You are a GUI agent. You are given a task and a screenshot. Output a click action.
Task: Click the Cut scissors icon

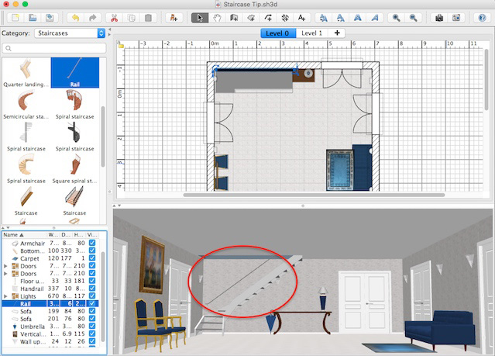click(x=114, y=17)
